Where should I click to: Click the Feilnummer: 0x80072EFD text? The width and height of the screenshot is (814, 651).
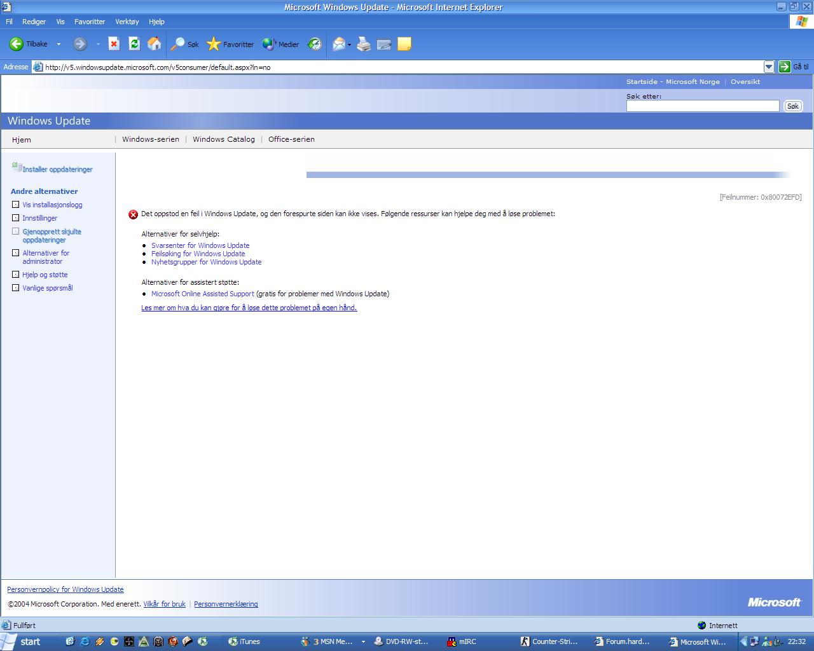click(x=761, y=197)
